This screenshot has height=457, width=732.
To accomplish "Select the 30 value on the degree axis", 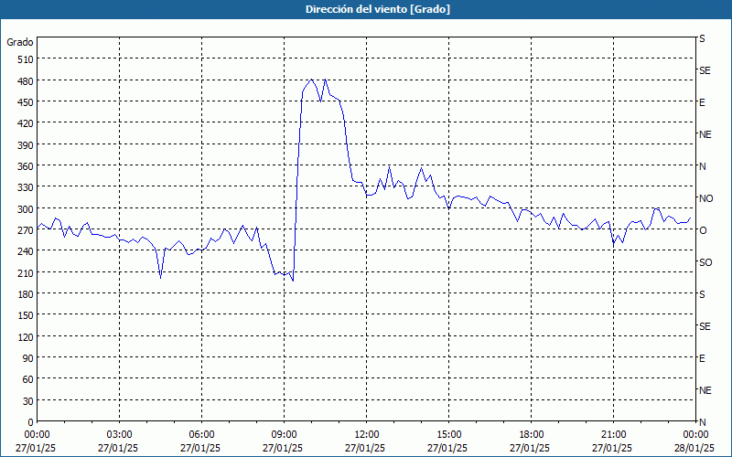I will [x=28, y=401].
